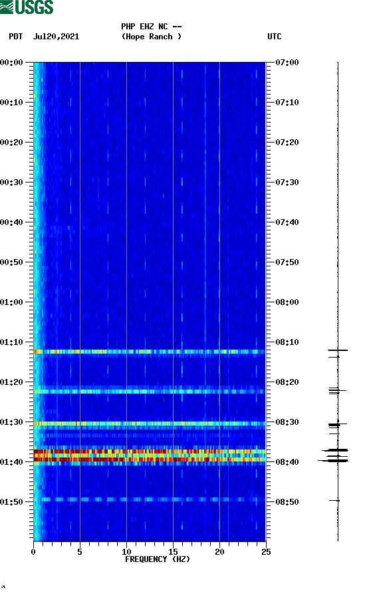The height and width of the screenshot is (594, 367).
Task: Click the '00:30' PDT time label
Action: (12, 182)
